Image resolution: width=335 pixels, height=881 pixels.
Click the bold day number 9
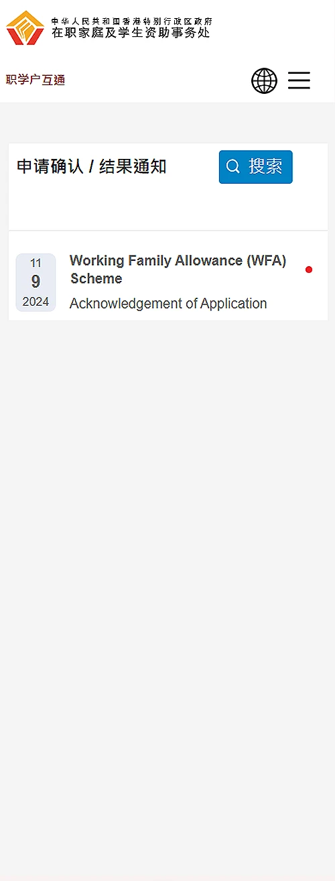(36, 282)
